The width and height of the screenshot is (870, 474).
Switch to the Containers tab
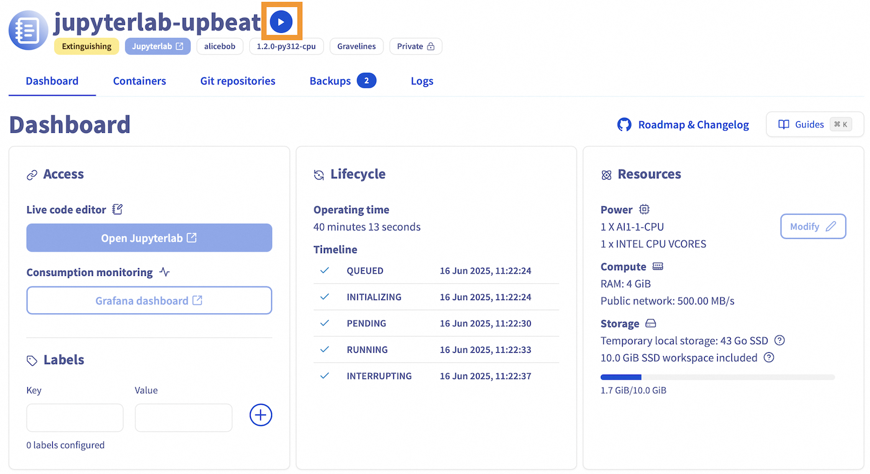(139, 81)
